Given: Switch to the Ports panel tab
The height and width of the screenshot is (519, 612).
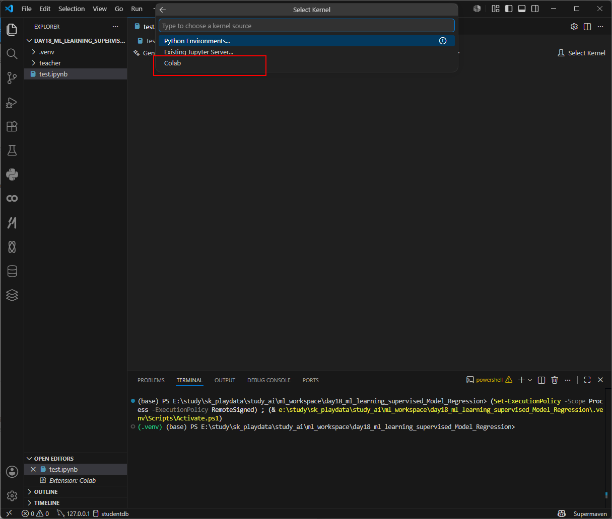Looking at the screenshot, I should (x=311, y=380).
